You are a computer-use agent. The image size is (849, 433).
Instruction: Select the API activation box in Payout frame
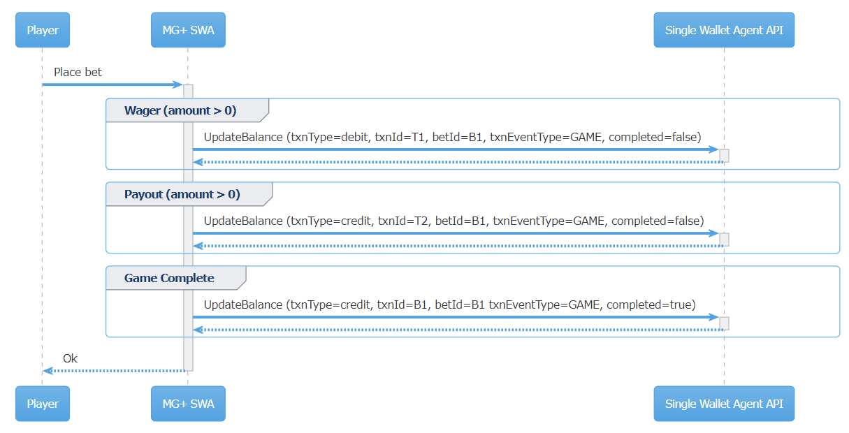pyautogui.click(x=724, y=240)
